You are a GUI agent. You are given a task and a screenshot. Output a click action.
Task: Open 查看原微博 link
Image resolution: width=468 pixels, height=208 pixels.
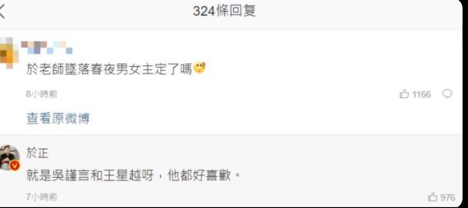pyautogui.click(x=58, y=119)
